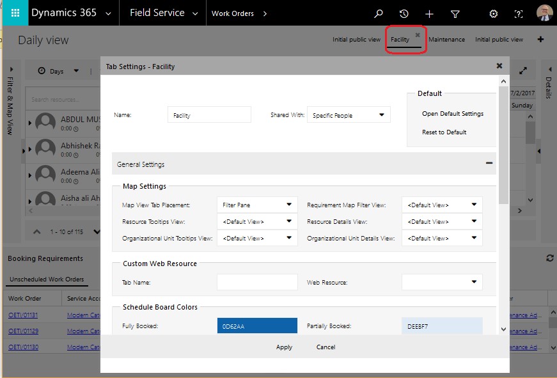This screenshot has width=557, height=378.
Task: Open the Field Service dropdown chevron
Action: (x=195, y=14)
